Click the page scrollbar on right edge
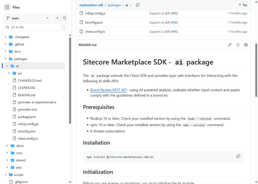This screenshot has height=184, width=258. 256,70
